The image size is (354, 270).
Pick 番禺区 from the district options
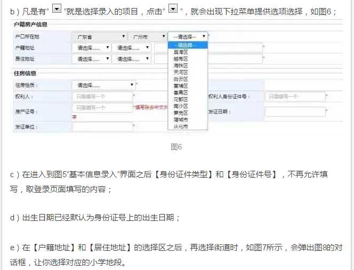point(181,92)
